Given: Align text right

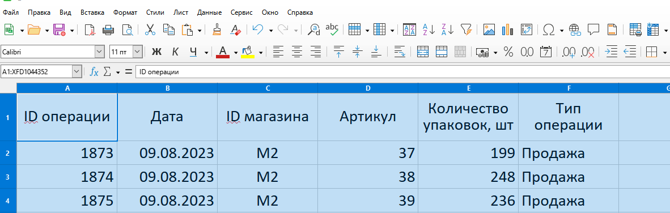Looking at the screenshot, I should coord(315,52).
